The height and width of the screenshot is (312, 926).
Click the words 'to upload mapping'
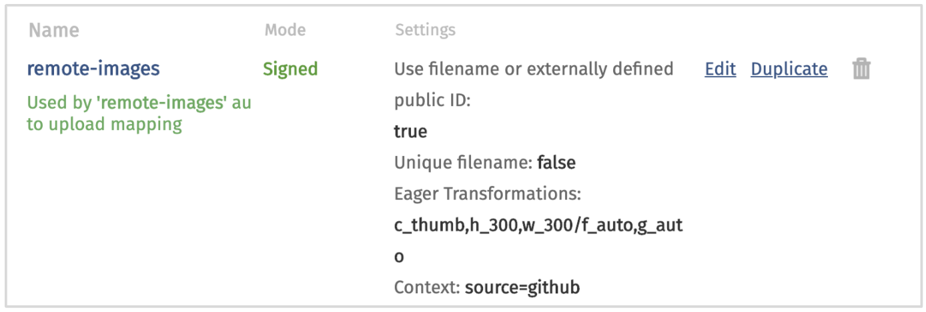[x=104, y=124]
